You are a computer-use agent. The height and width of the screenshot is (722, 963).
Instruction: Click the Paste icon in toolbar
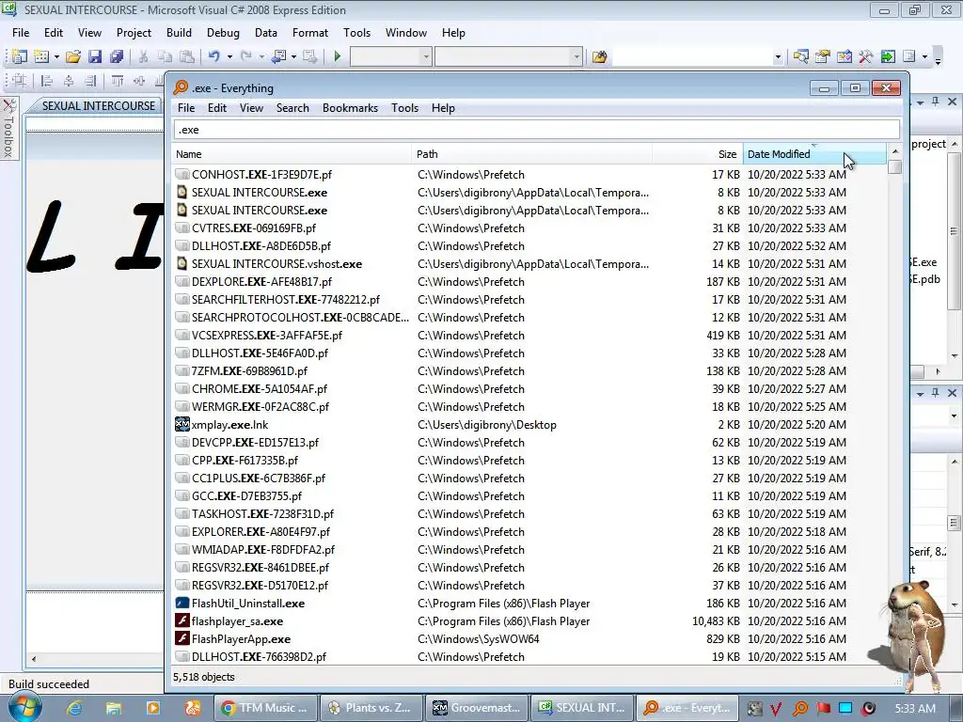point(187,56)
